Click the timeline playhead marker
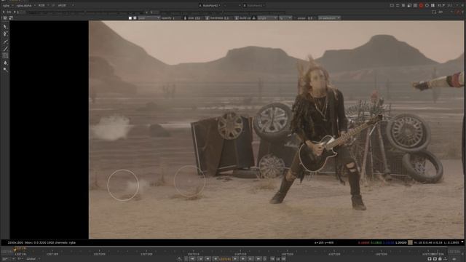The height and width of the screenshot is (262, 466). (15, 250)
